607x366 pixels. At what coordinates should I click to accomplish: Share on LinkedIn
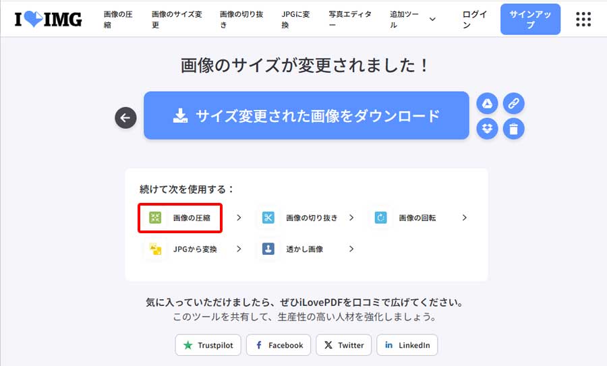(x=407, y=345)
